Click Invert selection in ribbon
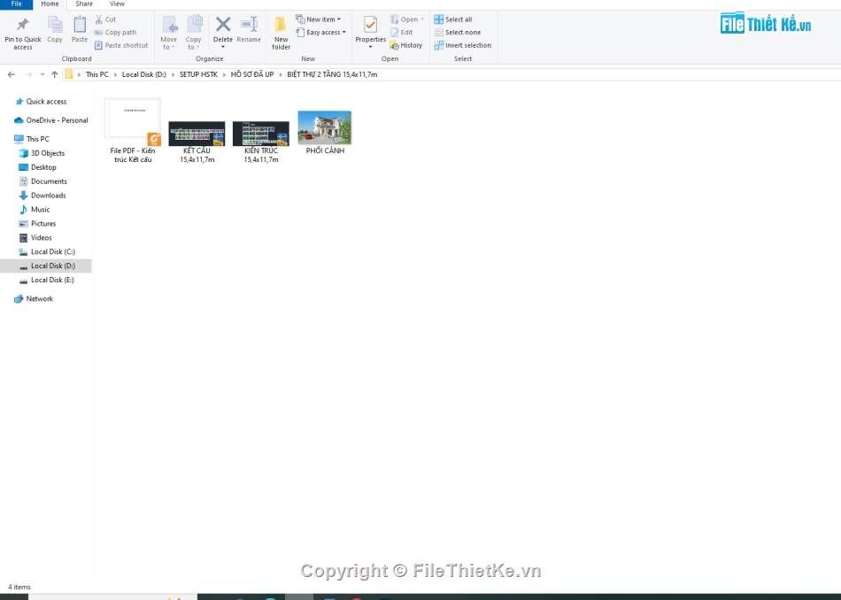 coord(462,45)
